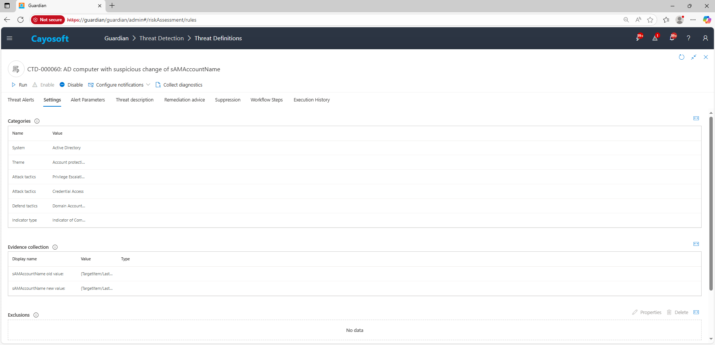Open the Remediation advice tab
Screen dimensions: 715x345
pos(185,100)
